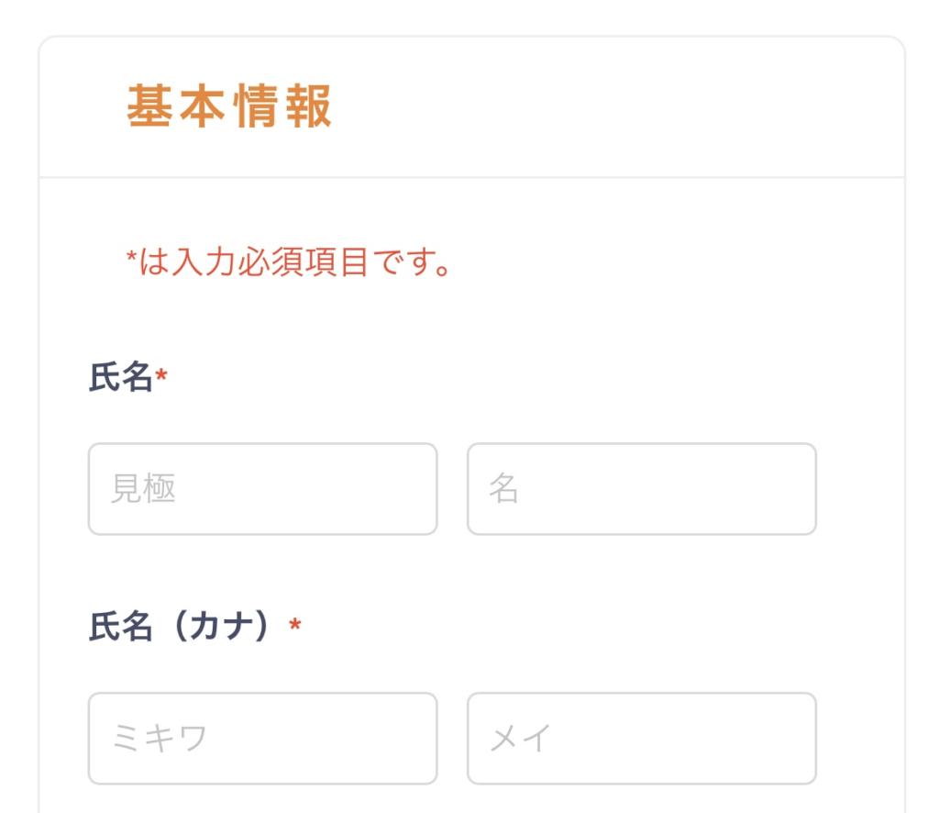Place cursor on the メイ placeholder text
Image resolution: width=939 pixels, height=813 pixels.
519,739
